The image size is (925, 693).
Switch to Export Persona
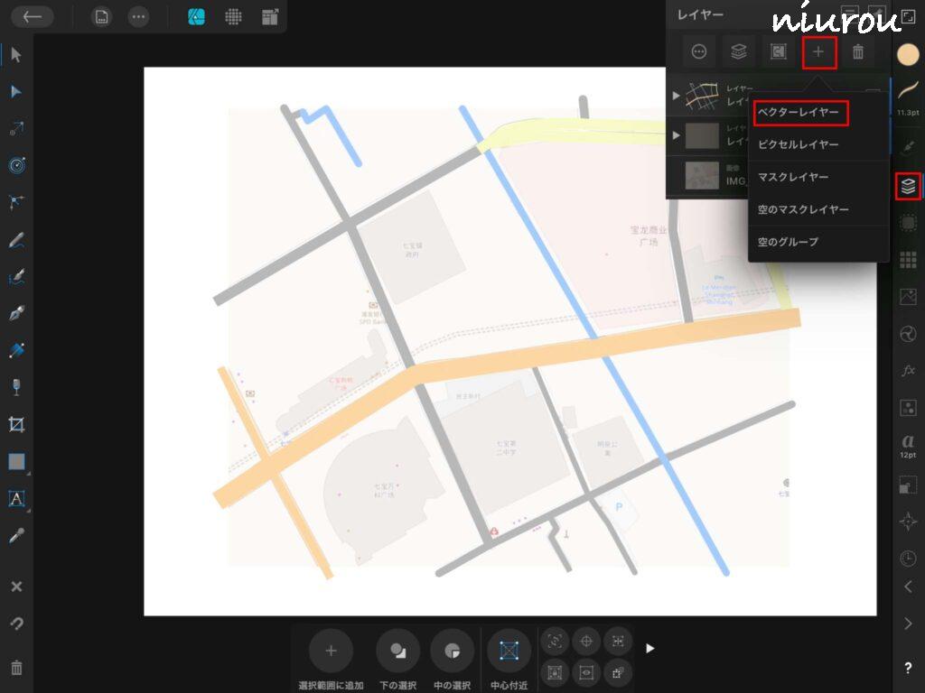click(x=269, y=17)
